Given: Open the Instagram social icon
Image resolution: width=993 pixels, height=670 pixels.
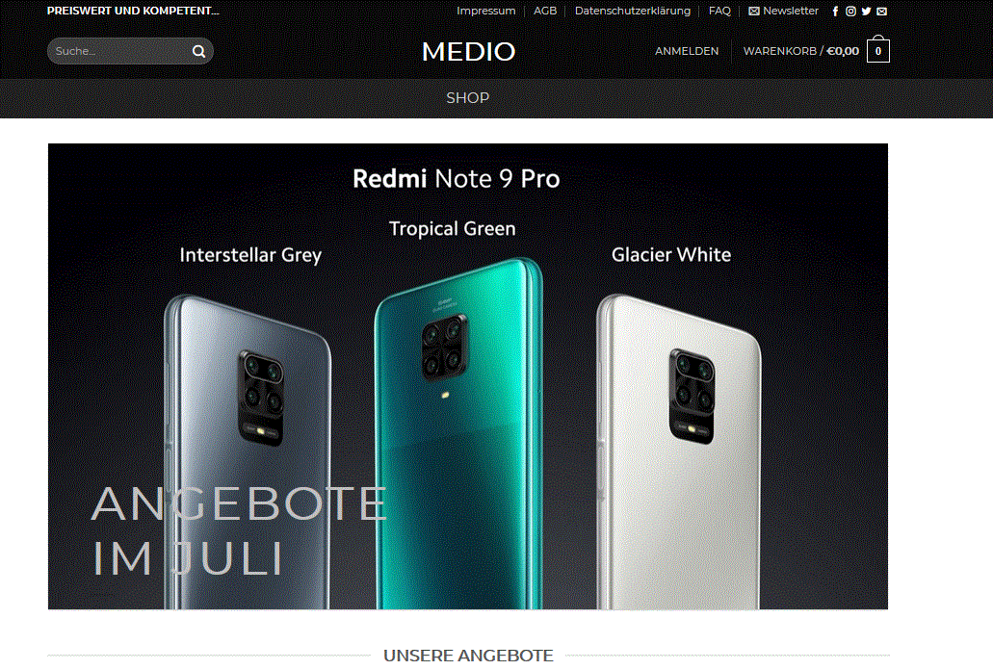Looking at the screenshot, I should (851, 12).
